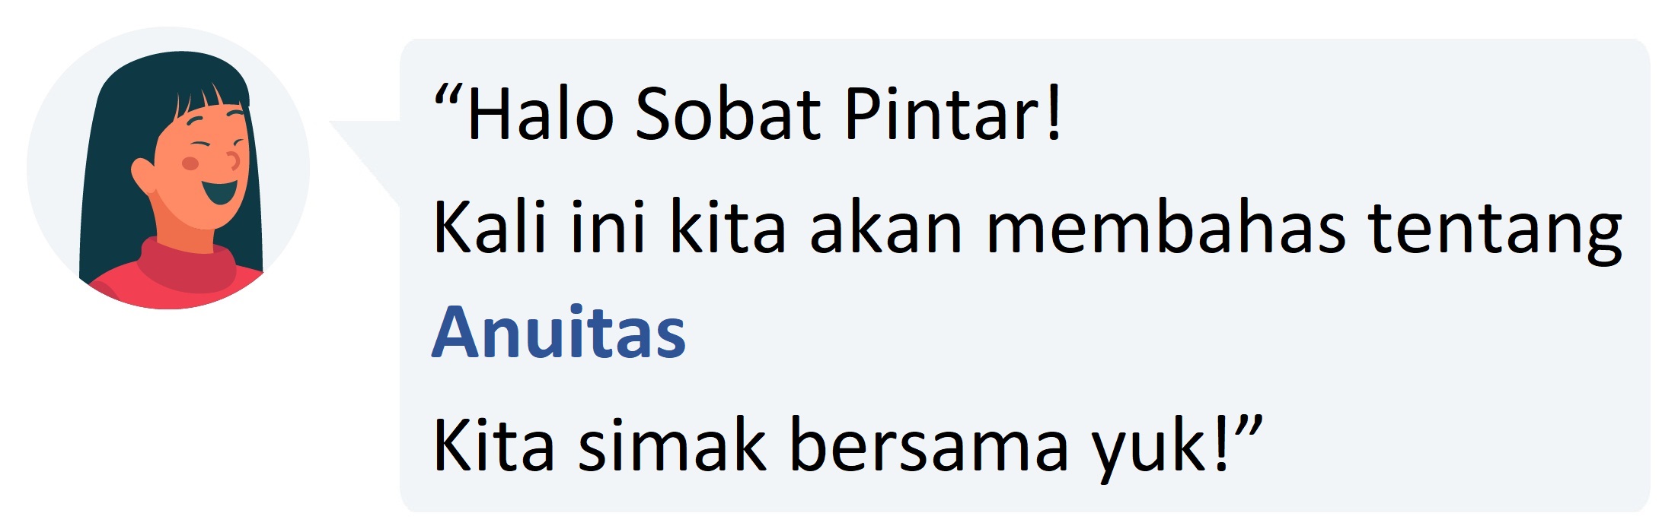
Task: Click the word Halo in greeting
Action: (x=541, y=114)
